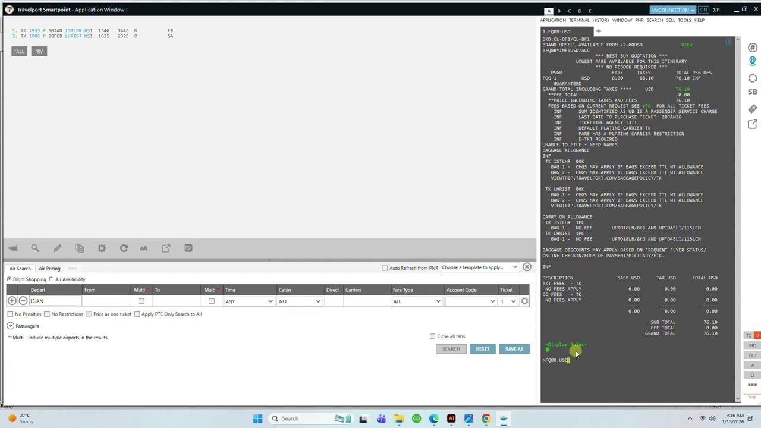Screen dimensions: 761x428
Task: Click the refresh arrow icon in toolbar
Action: pyautogui.click(x=124, y=248)
